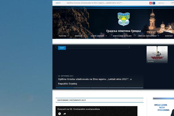Select the fourth slider progress bar
174x116 pixels.
tap(117, 88)
